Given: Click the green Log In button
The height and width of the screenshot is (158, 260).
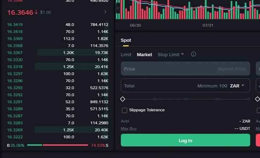Looking at the screenshot, I should 186,140.
